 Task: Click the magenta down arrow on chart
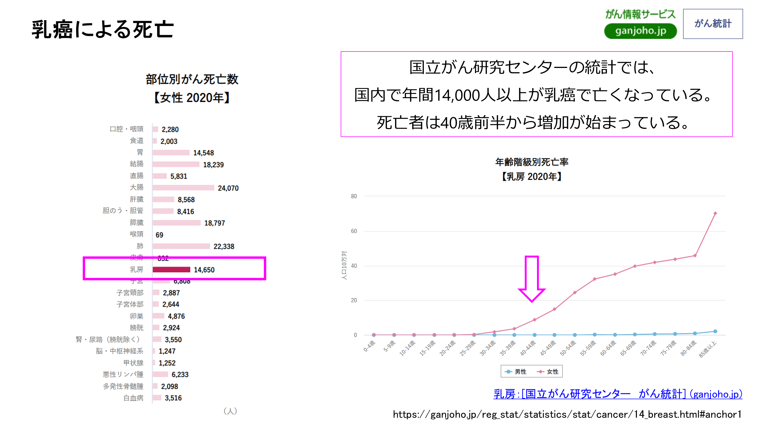tap(532, 279)
